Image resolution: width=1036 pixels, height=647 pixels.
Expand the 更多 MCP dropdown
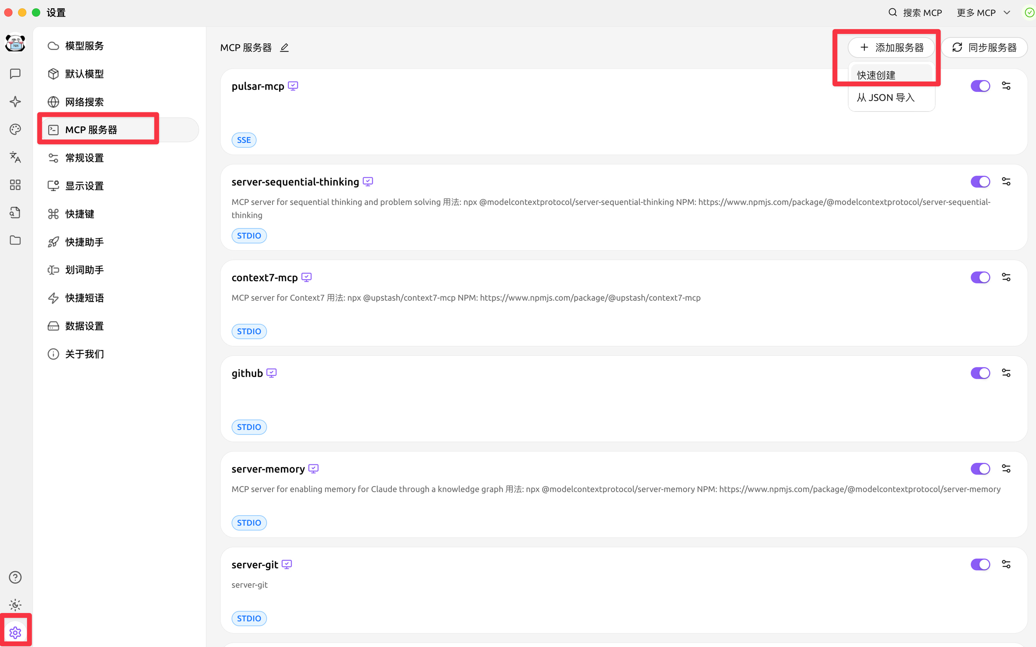[x=984, y=13]
